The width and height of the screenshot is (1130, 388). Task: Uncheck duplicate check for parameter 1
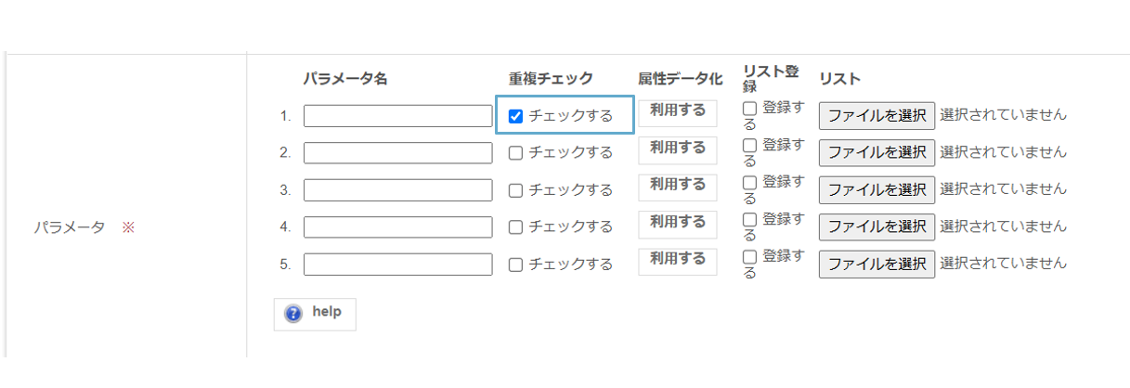[x=516, y=116]
